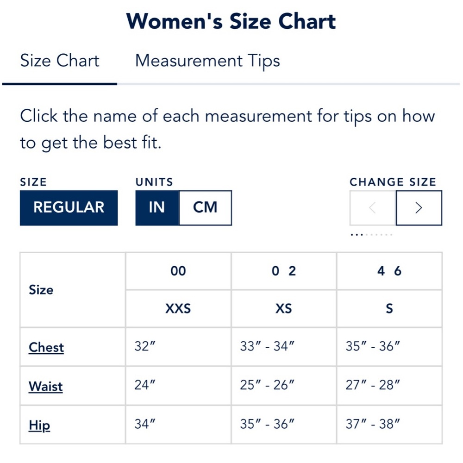Click the previous sizes left chevron
This screenshot has width=463, height=463.
373,208
